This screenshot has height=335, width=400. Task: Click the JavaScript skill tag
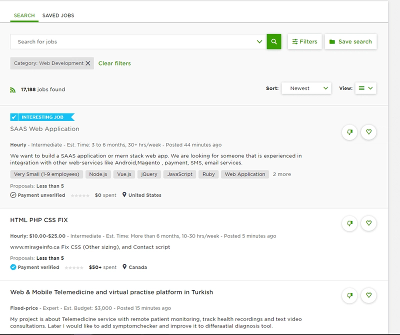pos(180,174)
